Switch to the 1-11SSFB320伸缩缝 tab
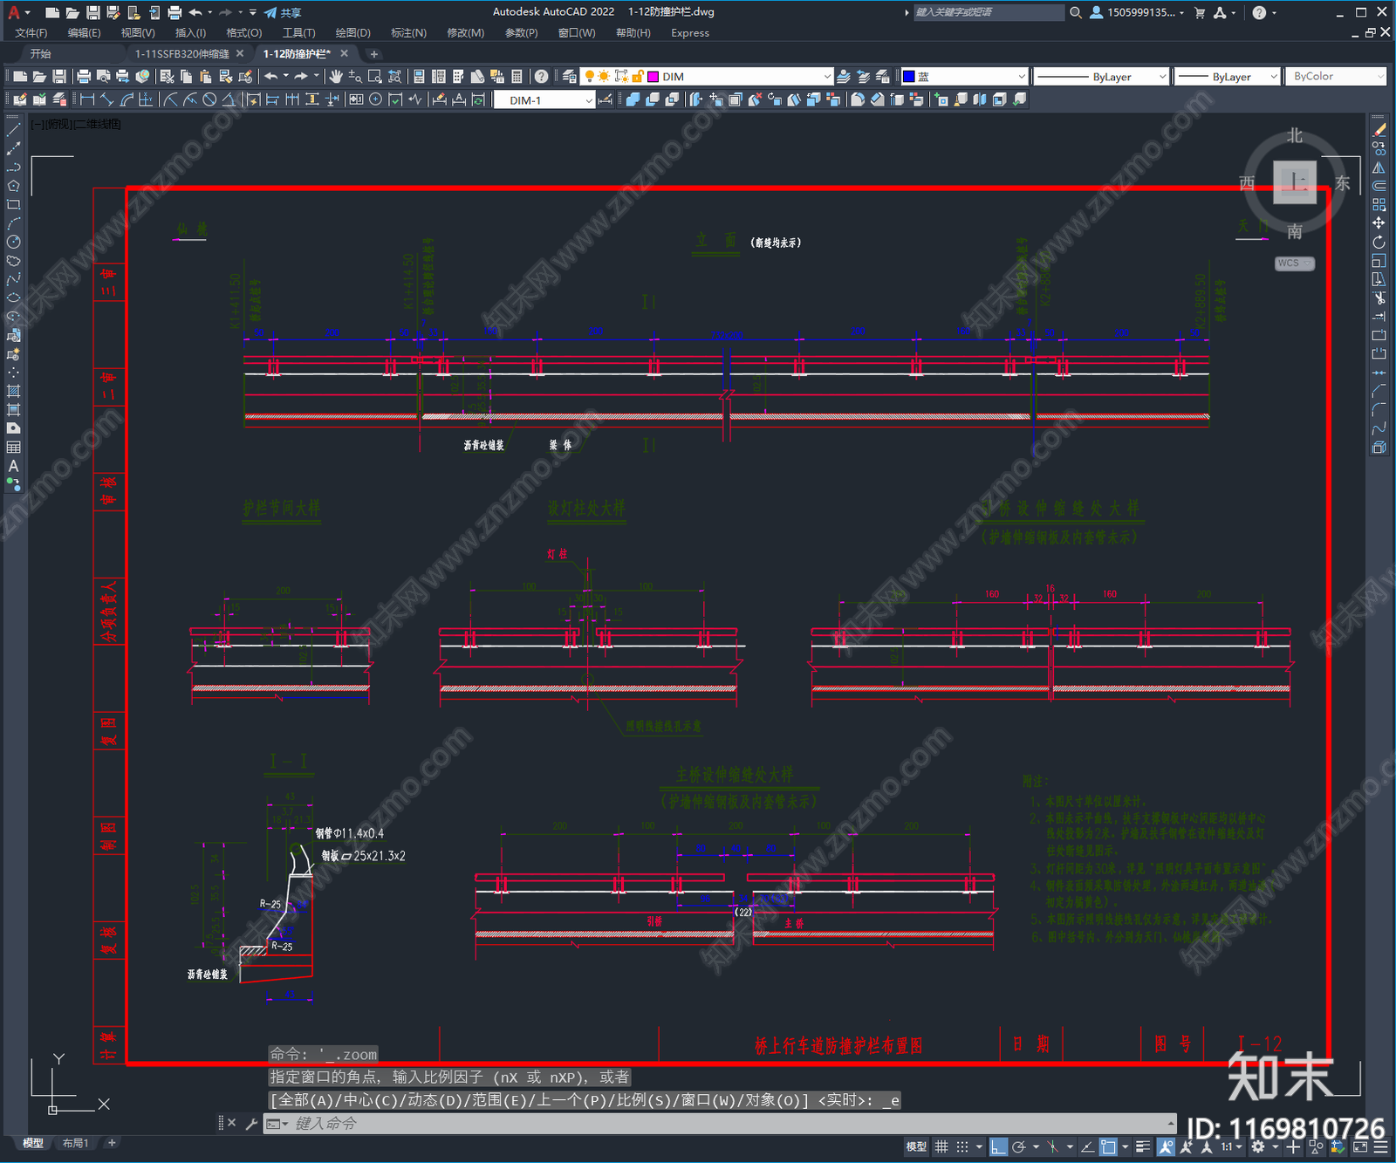1396x1163 pixels. (182, 54)
